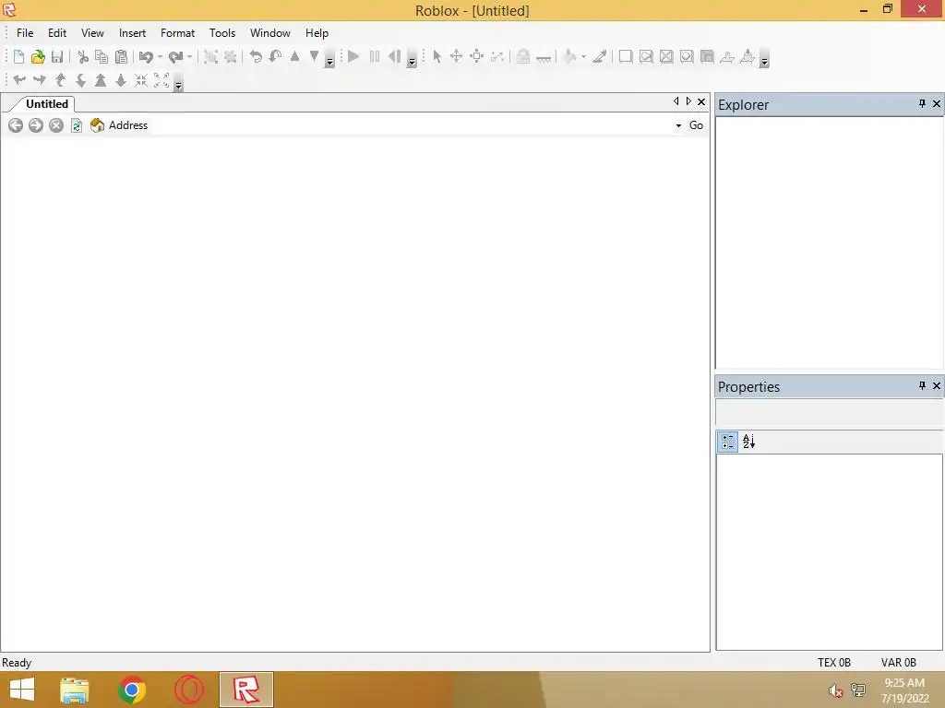Screen dimensions: 945x708
Task: Click into the Address input field
Action: [x=410, y=125]
